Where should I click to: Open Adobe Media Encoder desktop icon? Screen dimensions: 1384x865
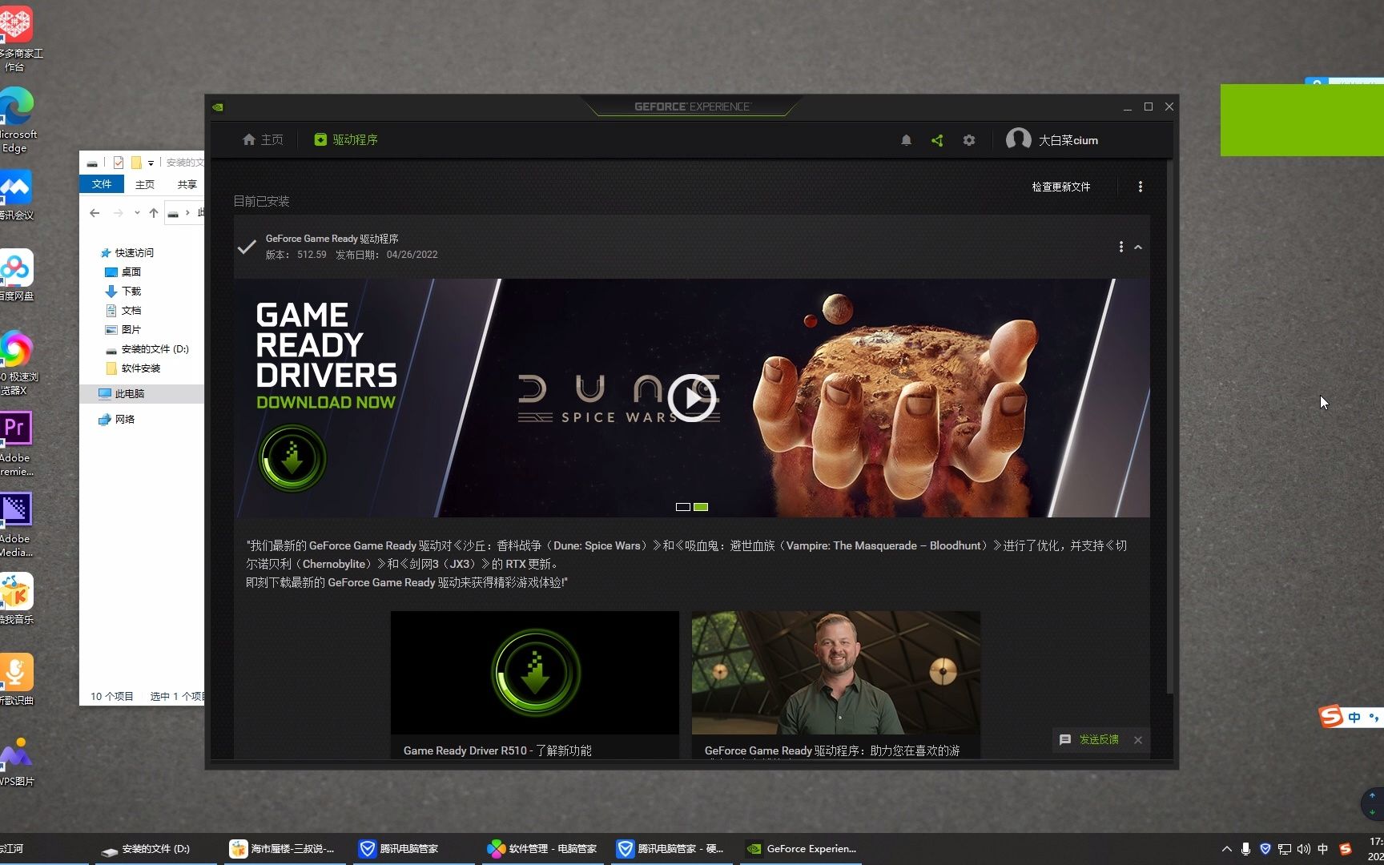coord(17,525)
